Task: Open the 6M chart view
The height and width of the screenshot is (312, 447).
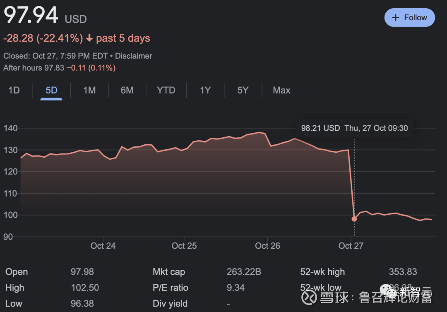Action: pos(127,90)
